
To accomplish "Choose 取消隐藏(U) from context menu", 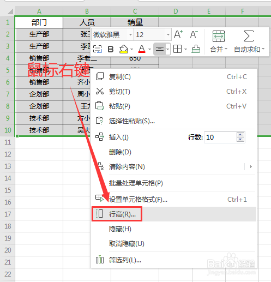I will 173,244.
